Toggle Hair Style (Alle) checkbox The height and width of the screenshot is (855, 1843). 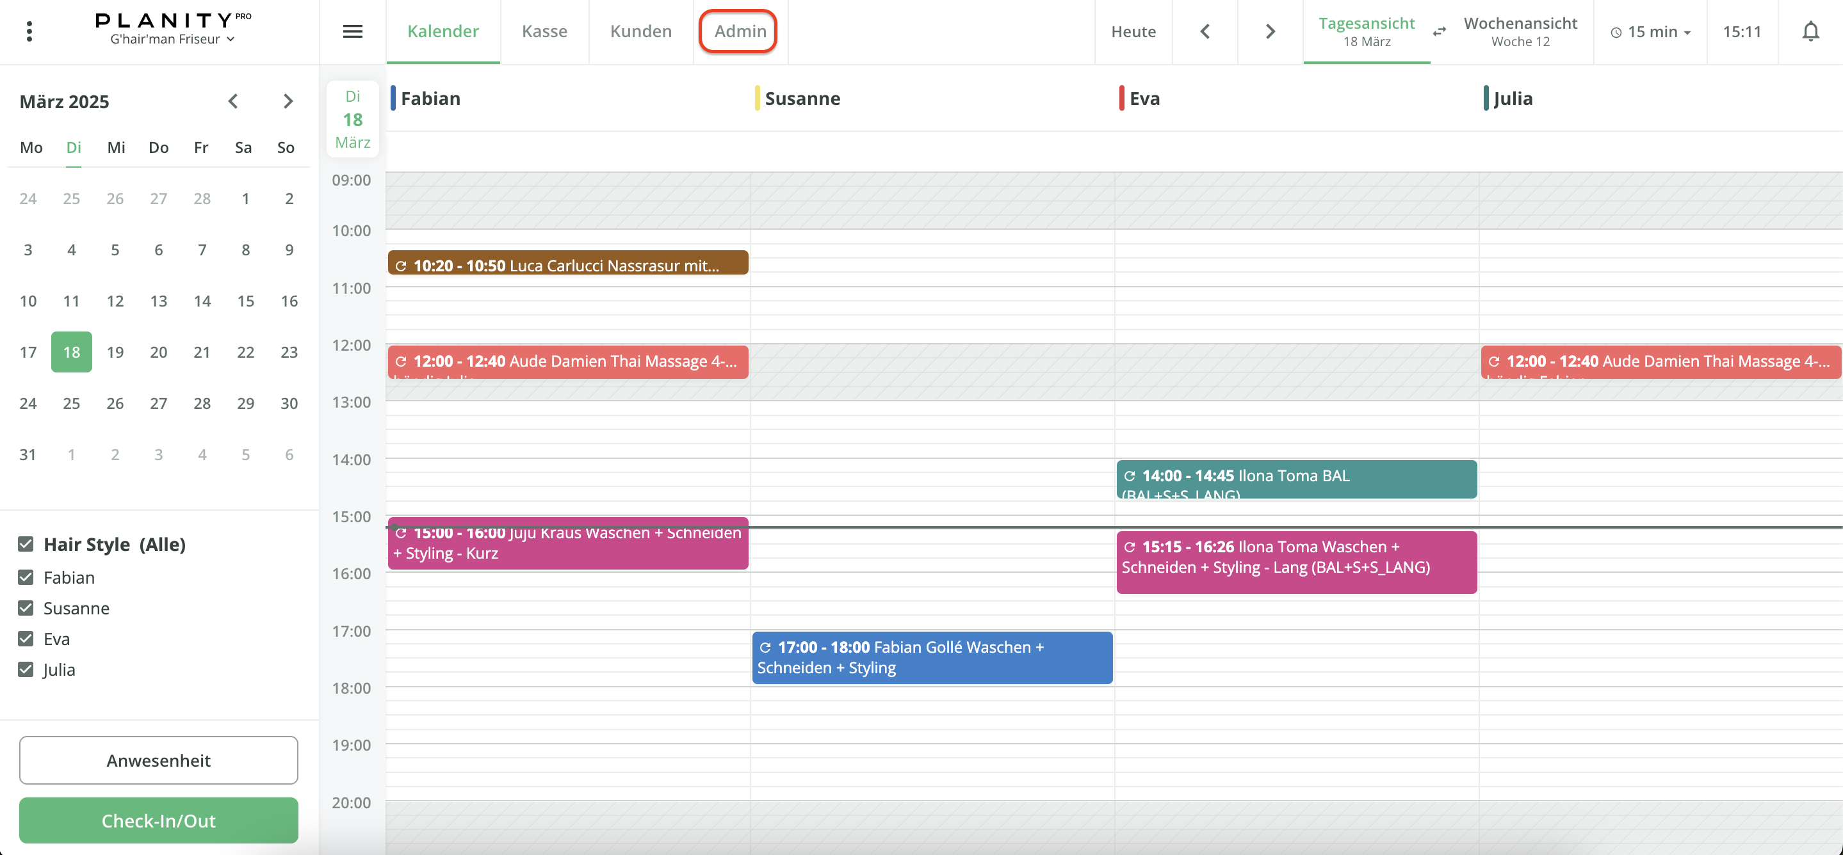(26, 544)
